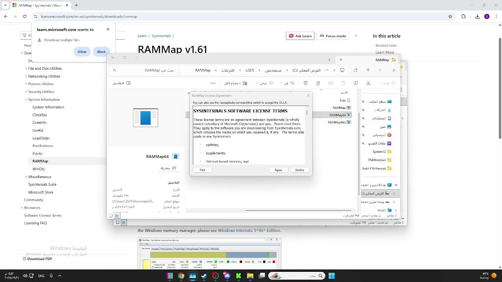The width and height of the screenshot is (502, 282).
Task: Dismiss the learn.microsoft.com permission popup
Action: 108,29
